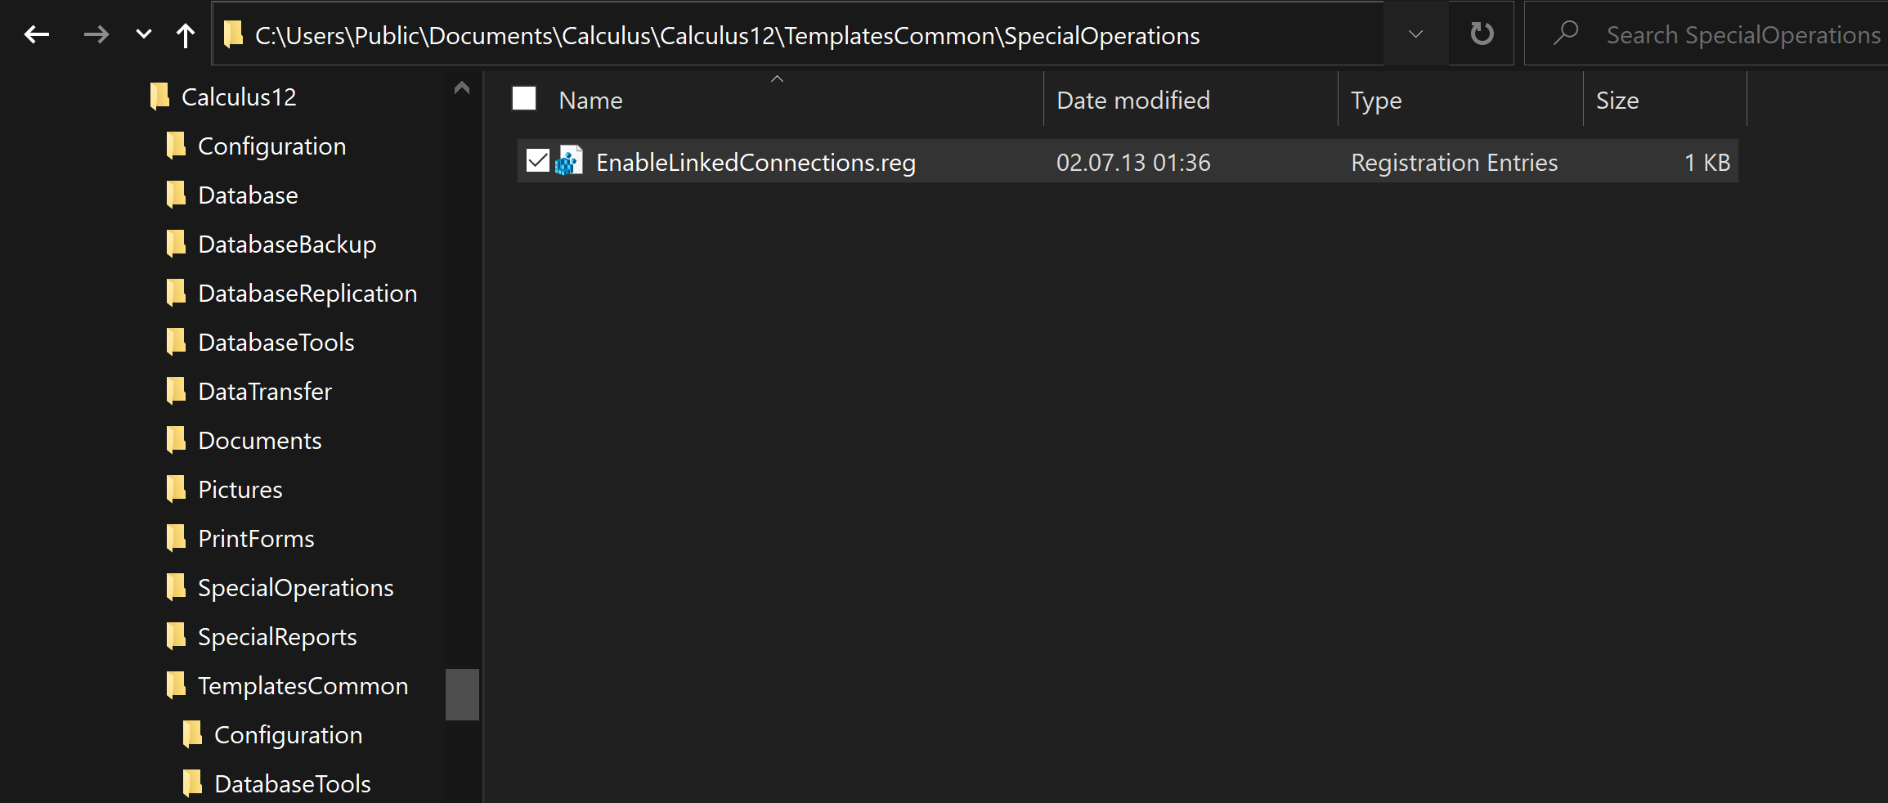Sort files by Type column
The width and height of the screenshot is (1888, 803).
coord(1375,100)
